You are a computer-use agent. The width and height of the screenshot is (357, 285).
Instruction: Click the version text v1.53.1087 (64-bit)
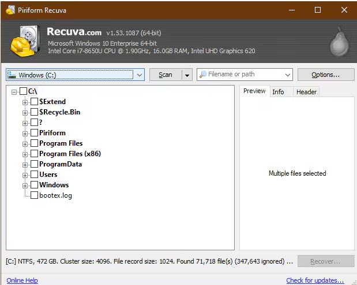click(x=134, y=33)
